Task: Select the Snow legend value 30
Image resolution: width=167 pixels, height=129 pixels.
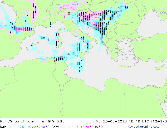Action: pyautogui.click(x=91, y=127)
